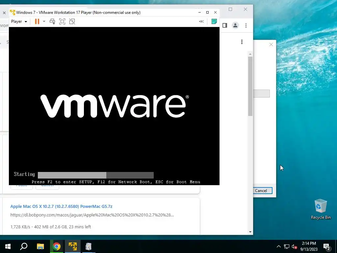This screenshot has width=337, height=253.
Task: Open File Explorer from the taskbar
Action: [x=40, y=246]
